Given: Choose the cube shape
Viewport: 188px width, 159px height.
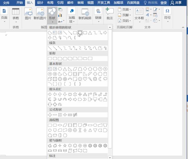Looking at the screenshot, I should (50, 79).
